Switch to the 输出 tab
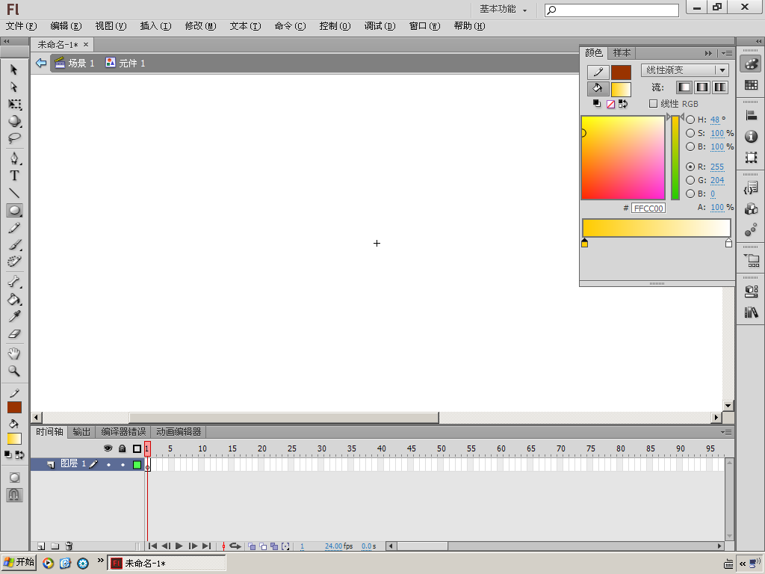Image resolution: width=765 pixels, height=574 pixels. (x=81, y=432)
